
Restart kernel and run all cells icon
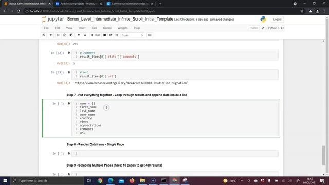[x=117, y=35]
